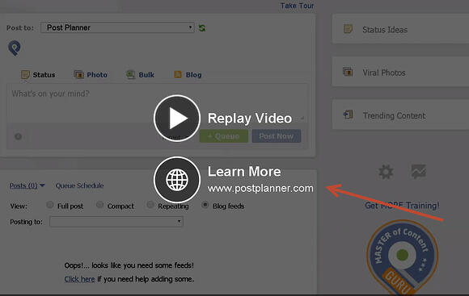Switch to the Blog tab
Screen dimensions: 469x296
(188, 74)
